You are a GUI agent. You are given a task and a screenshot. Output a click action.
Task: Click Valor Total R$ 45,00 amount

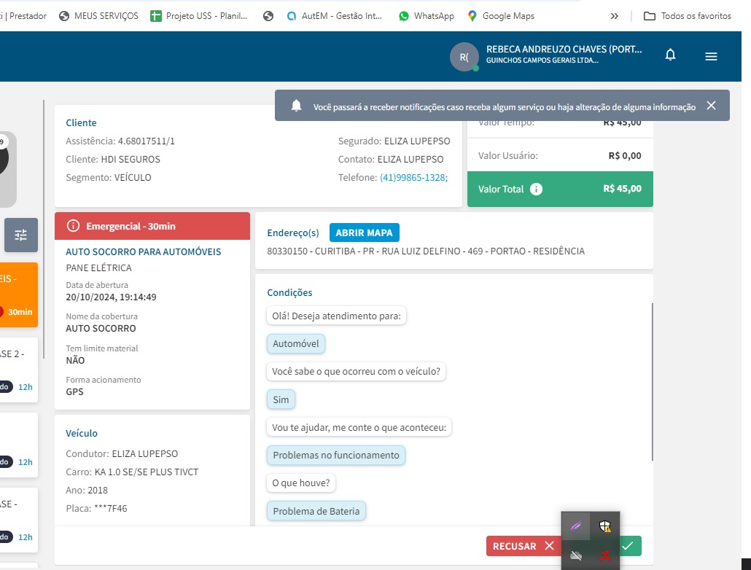pos(622,189)
